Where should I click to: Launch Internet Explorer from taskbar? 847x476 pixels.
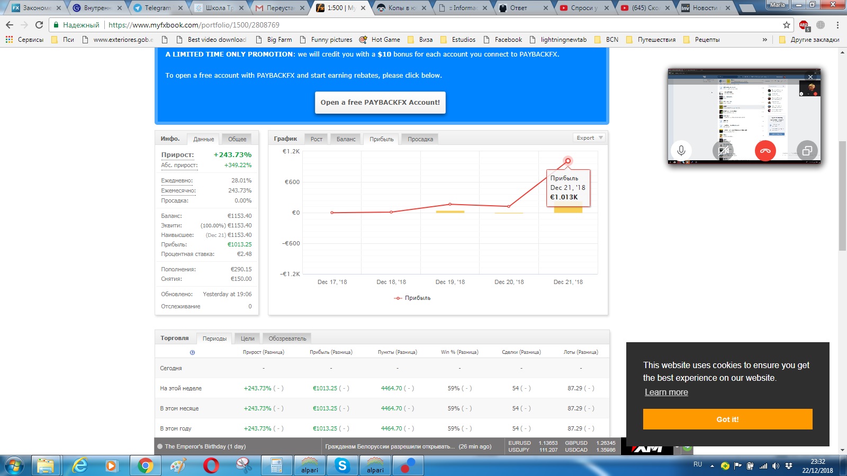click(x=79, y=465)
